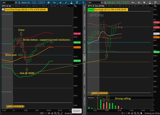Open studies flask on SPX chart
Viewport: 160px width, 115px height.
click(x=71, y=3)
